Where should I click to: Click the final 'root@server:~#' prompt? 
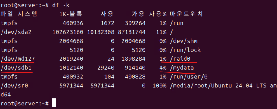[25, 103]
